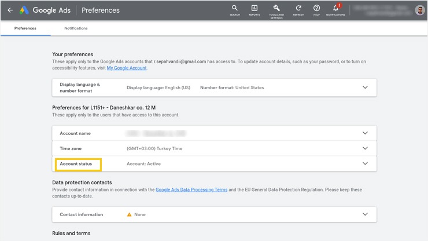Expand the Contact information row chevron
The height and width of the screenshot is (241, 428).
[365, 214]
